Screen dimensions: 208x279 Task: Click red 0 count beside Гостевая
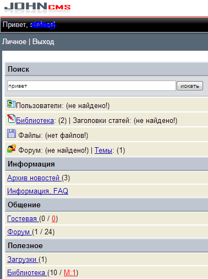point(53,218)
